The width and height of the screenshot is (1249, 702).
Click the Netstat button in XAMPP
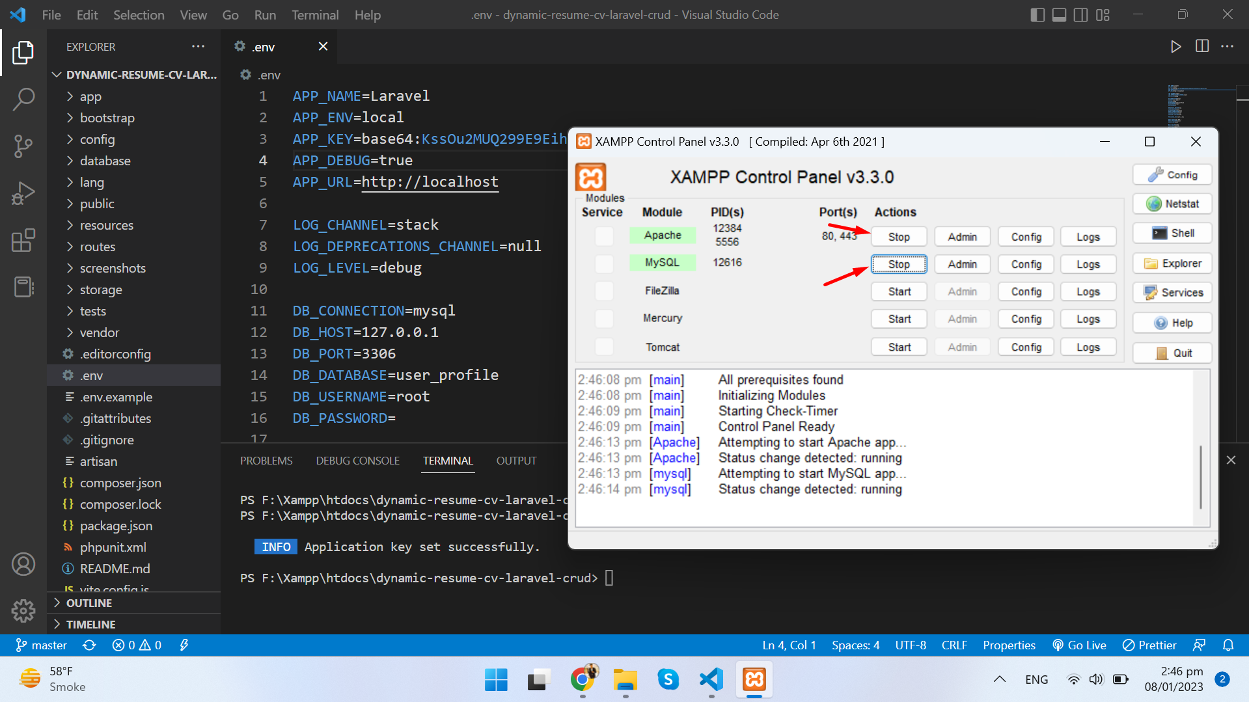[1172, 204]
